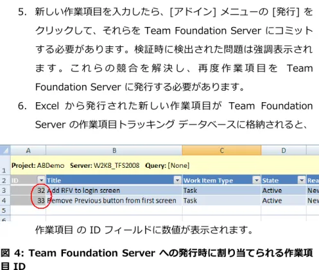319x270 pixels.
Task: Click cell 'Add RFV to login screen'
Action: click(114, 190)
